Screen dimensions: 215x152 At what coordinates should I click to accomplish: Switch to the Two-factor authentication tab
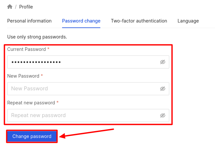[139, 21]
